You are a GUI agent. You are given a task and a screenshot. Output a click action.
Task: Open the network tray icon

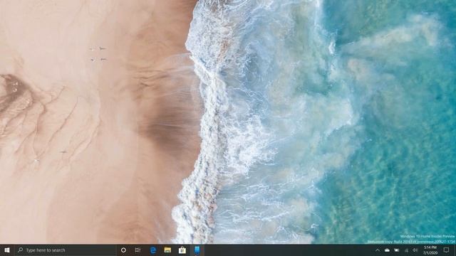tap(406, 250)
